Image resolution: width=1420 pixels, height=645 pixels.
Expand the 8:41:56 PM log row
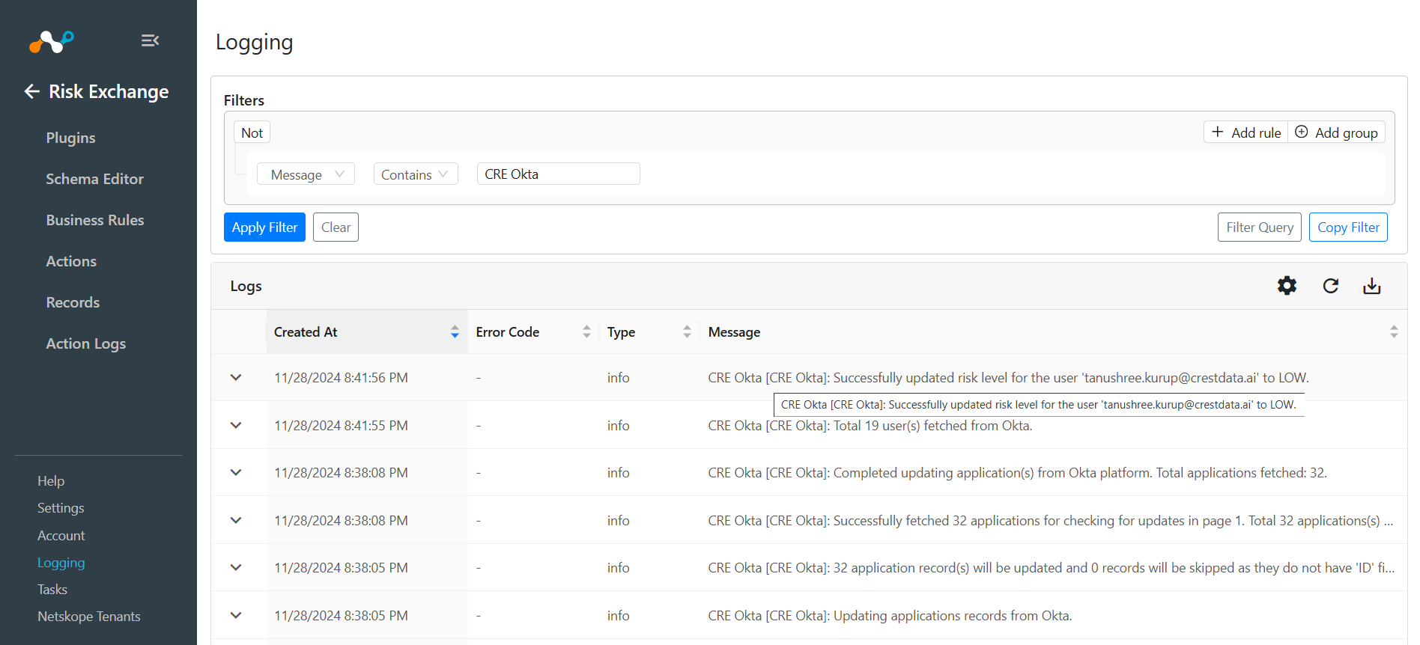236,378
